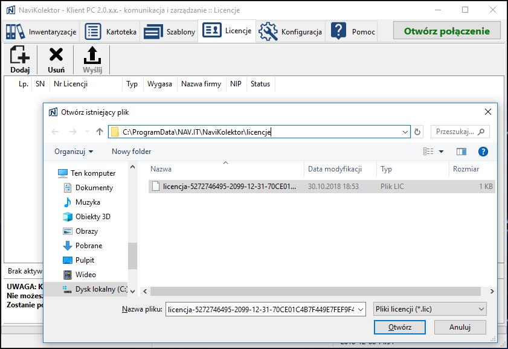This screenshot has width=508, height=349.
Task: Click the Otwórz button in dialog
Action: tap(399, 327)
